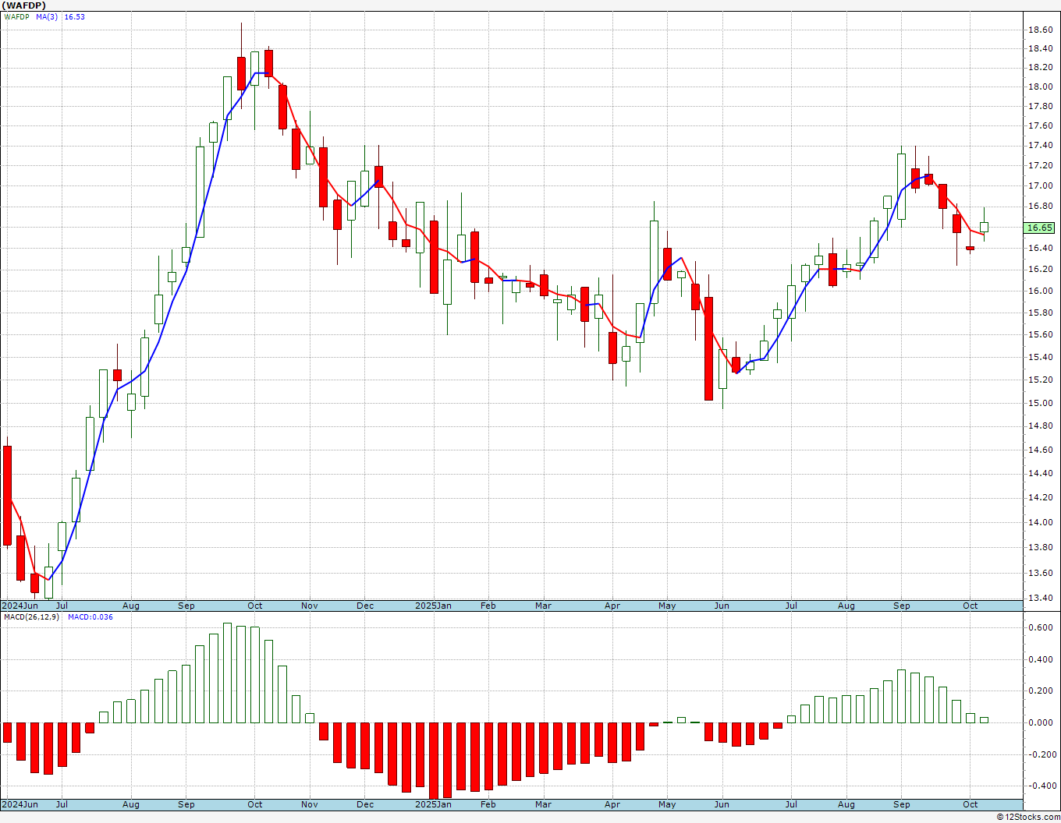1061x823 pixels.
Task: Click the 14.60 price axis label
Action: point(1039,450)
